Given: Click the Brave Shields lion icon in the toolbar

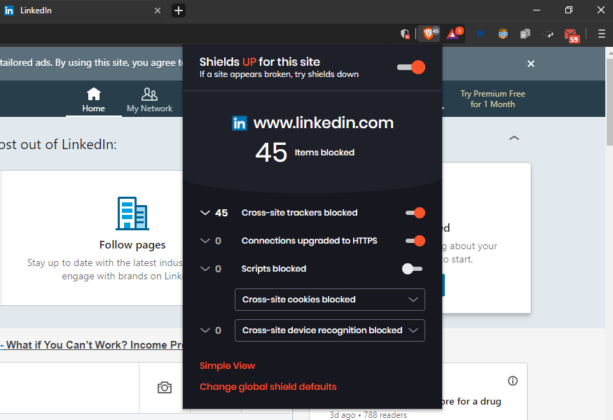Looking at the screenshot, I should [x=429, y=34].
